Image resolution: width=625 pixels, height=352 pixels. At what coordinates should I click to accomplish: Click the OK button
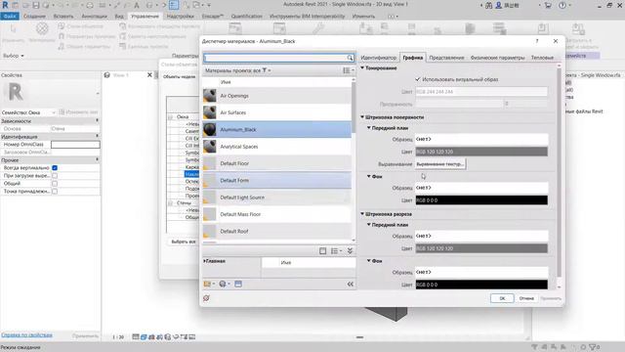(x=502, y=298)
